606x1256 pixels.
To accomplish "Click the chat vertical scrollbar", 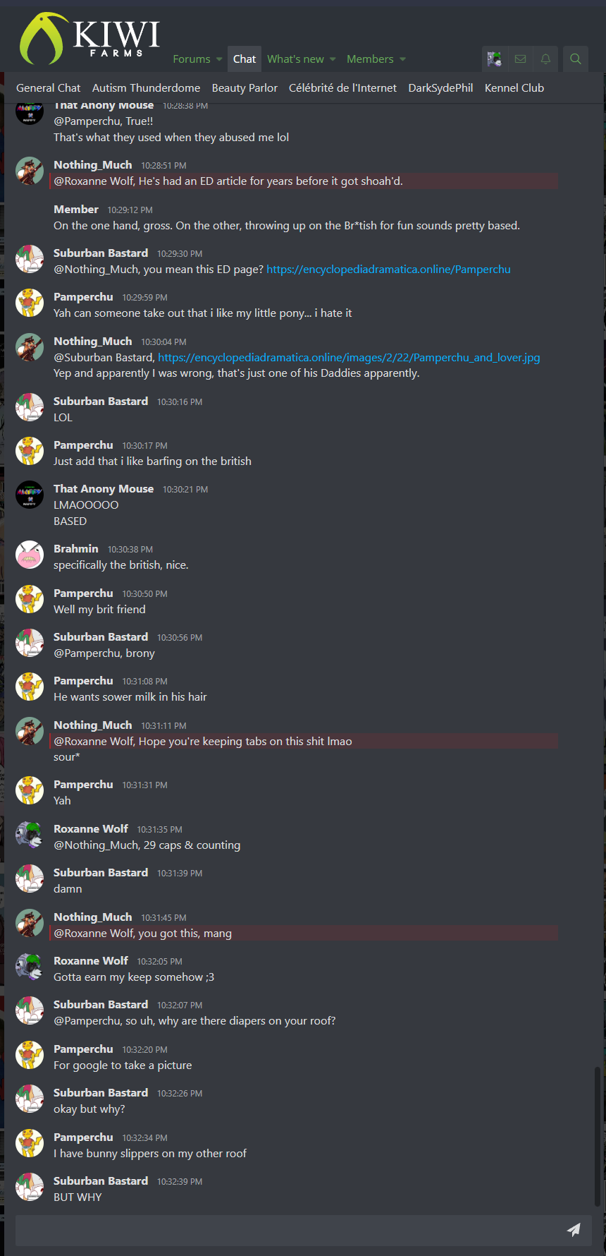I will [x=597, y=1136].
